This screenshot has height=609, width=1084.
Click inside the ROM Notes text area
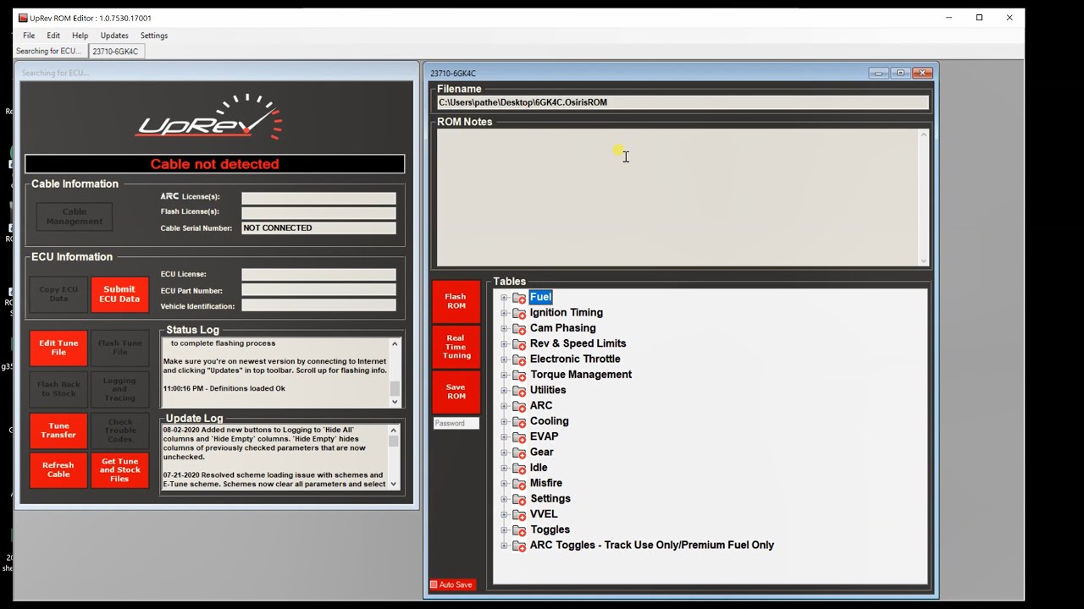677,197
